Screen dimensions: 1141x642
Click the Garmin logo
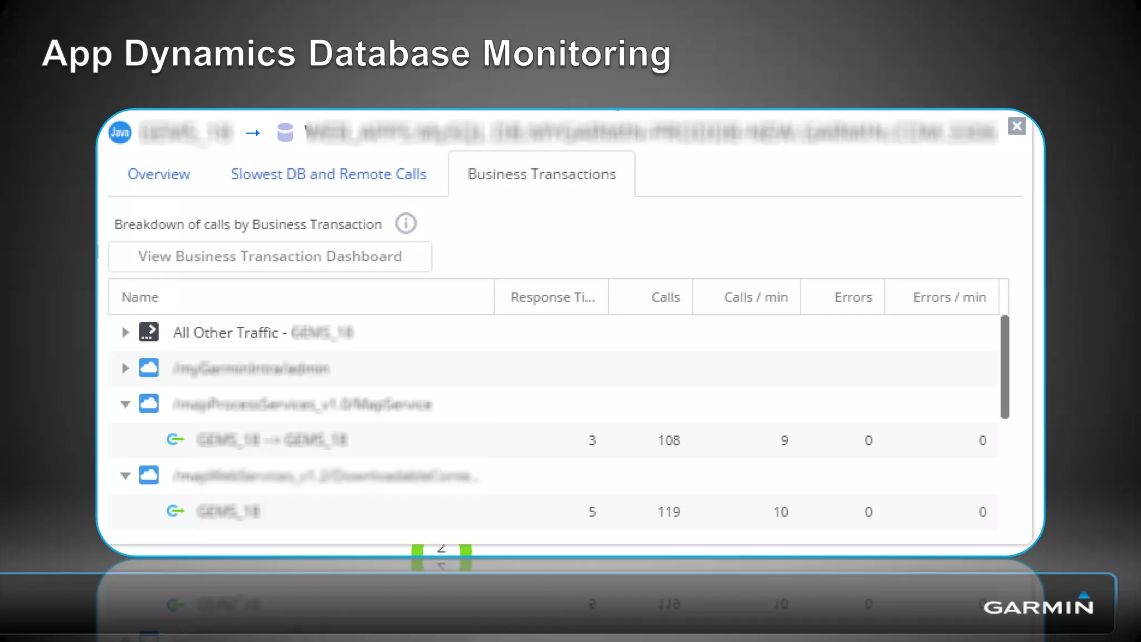(1038, 605)
